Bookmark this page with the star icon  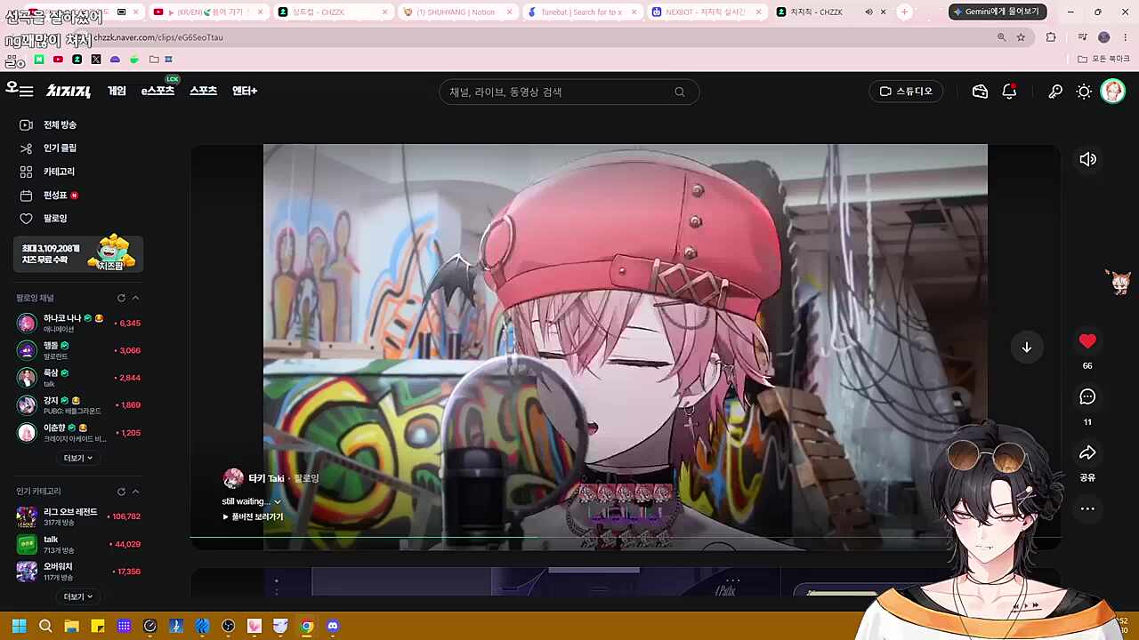click(x=1021, y=37)
